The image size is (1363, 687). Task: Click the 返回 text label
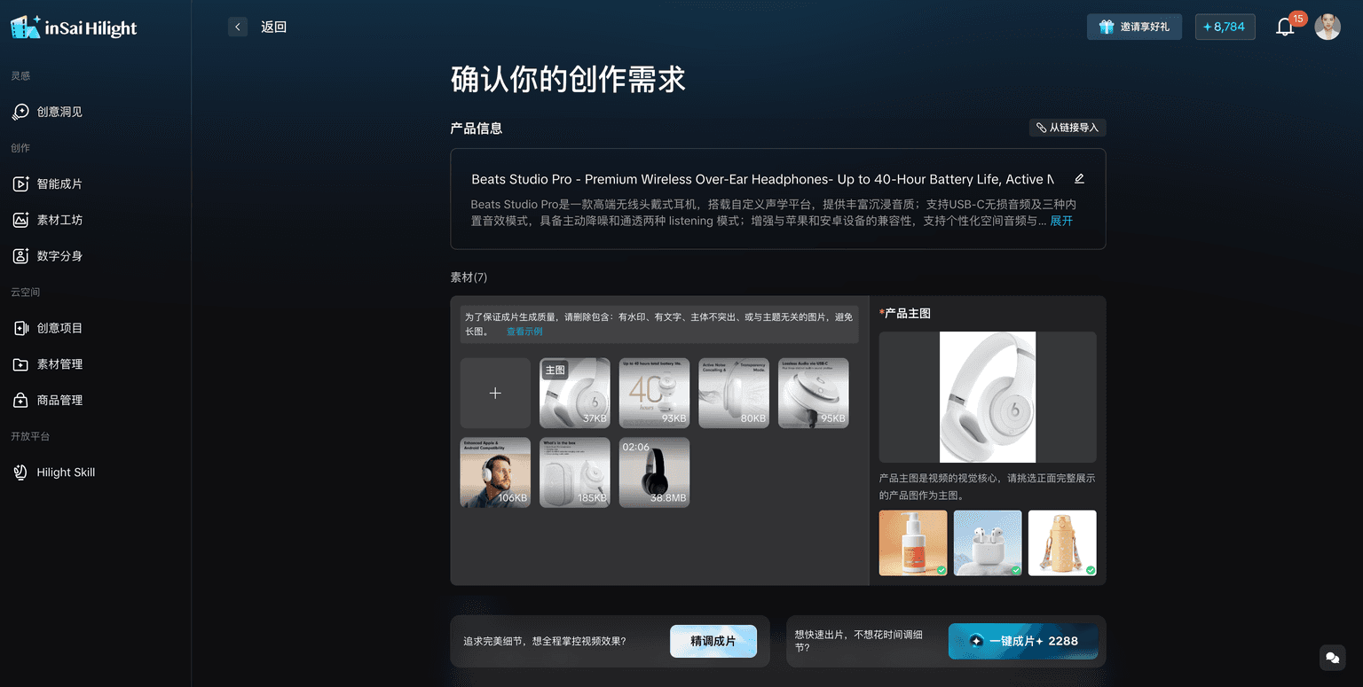tap(273, 27)
